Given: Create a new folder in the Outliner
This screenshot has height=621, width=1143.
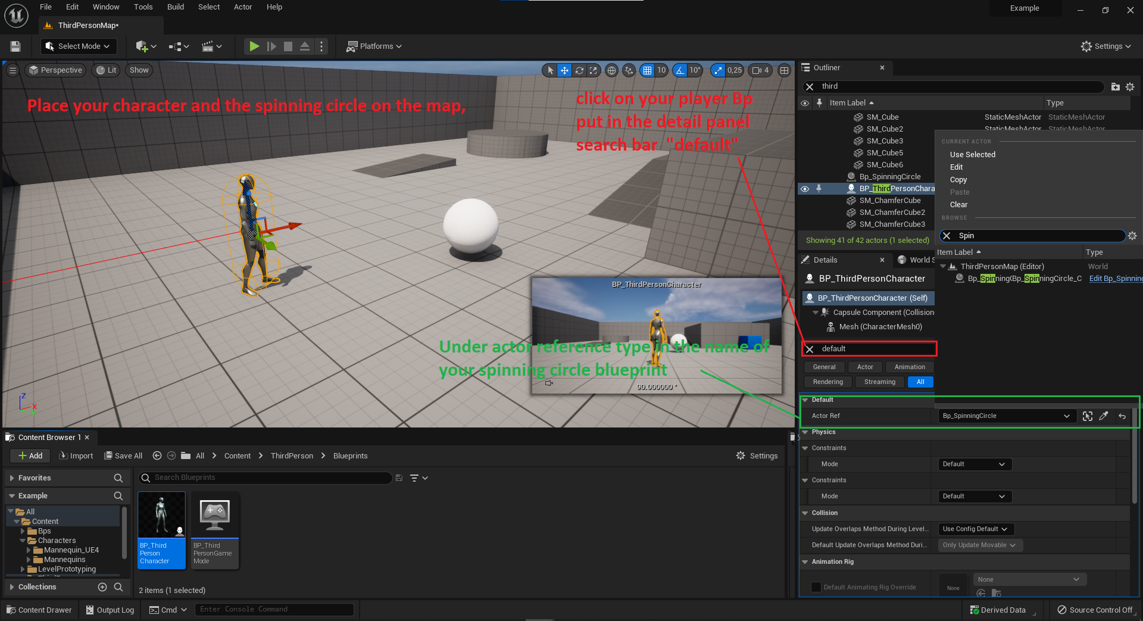Looking at the screenshot, I should pyautogui.click(x=1116, y=87).
